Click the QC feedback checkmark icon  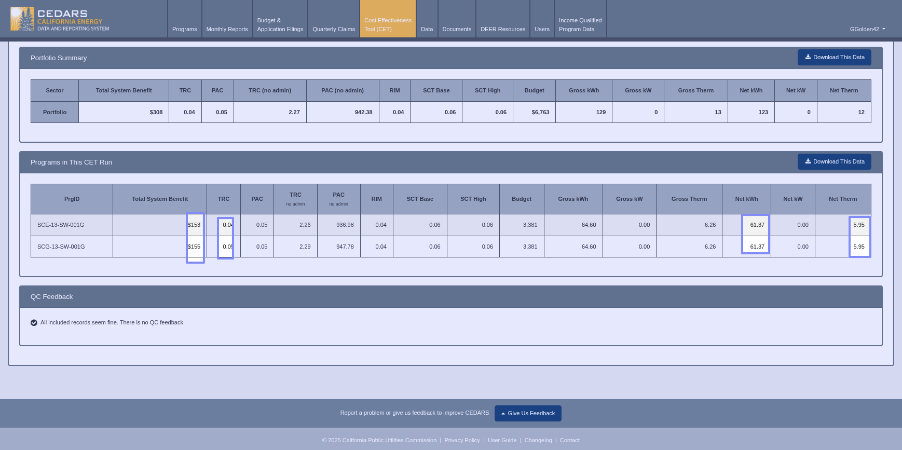pyautogui.click(x=34, y=323)
